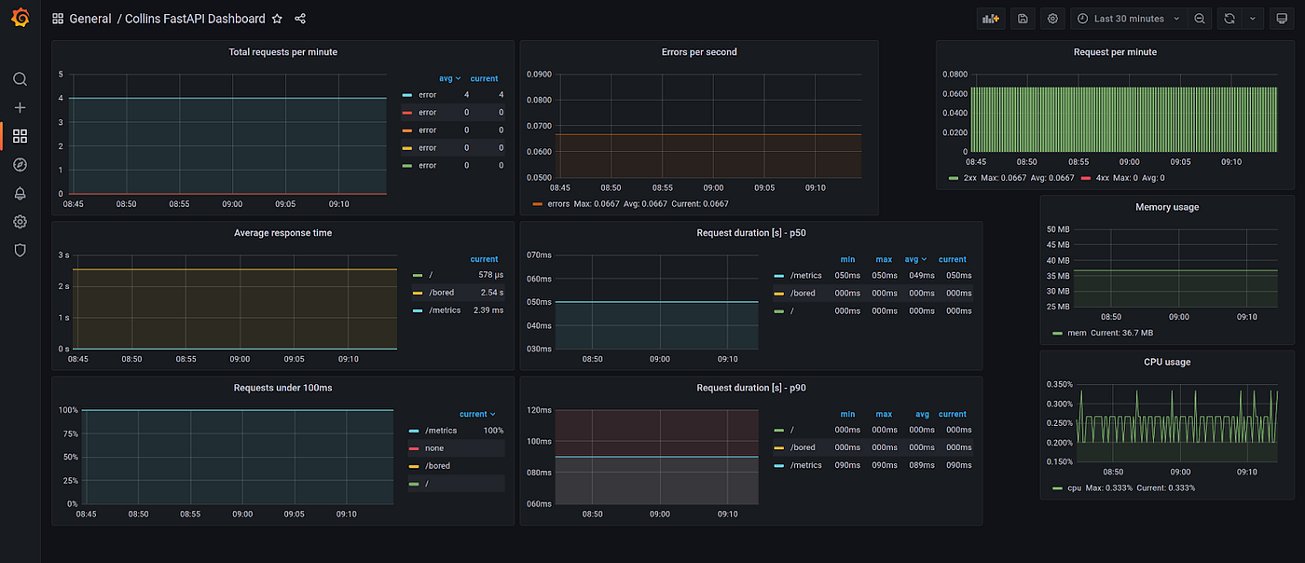
Task: Click the Add panel icon in the toolbar
Action: click(990, 18)
